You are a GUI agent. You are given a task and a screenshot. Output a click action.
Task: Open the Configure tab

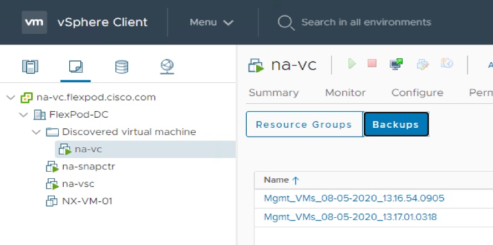click(417, 93)
